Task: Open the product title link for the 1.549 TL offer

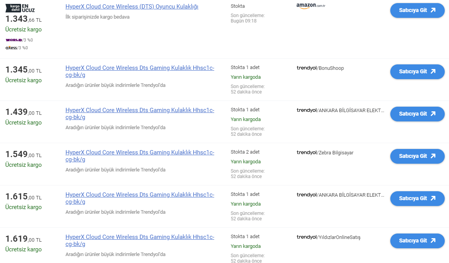Action: 140,152
